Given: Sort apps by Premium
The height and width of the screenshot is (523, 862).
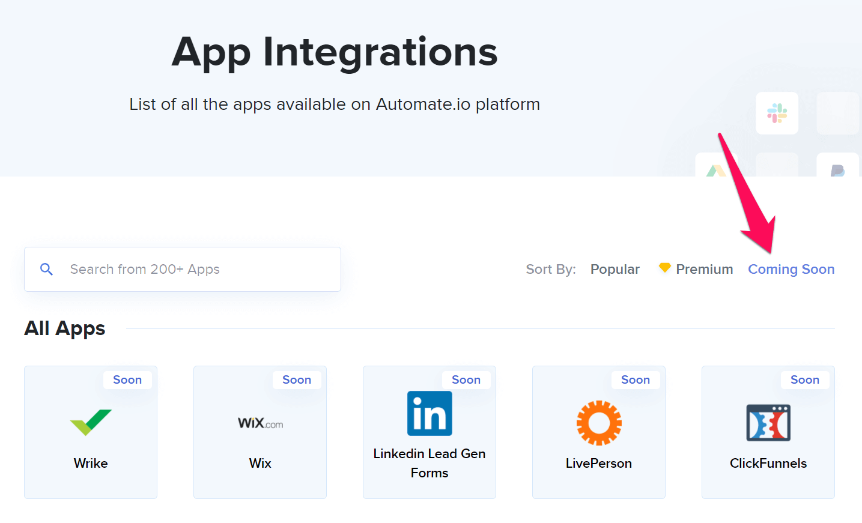Looking at the screenshot, I should tap(704, 269).
